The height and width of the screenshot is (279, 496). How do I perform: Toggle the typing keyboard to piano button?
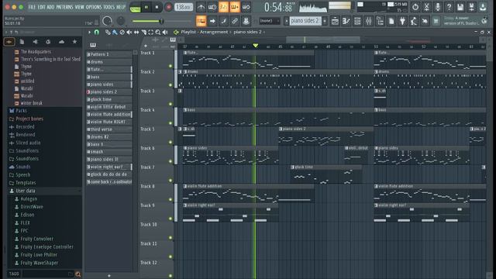[x=201, y=21]
